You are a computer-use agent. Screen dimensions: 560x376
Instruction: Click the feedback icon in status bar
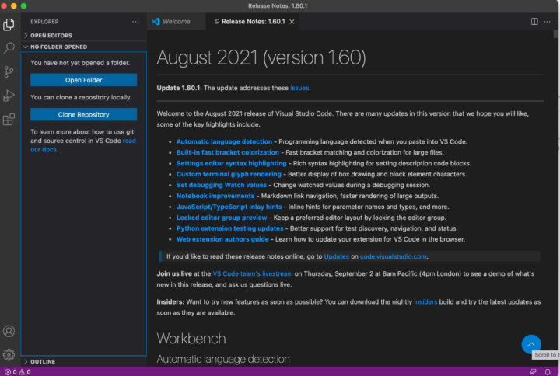(533, 372)
